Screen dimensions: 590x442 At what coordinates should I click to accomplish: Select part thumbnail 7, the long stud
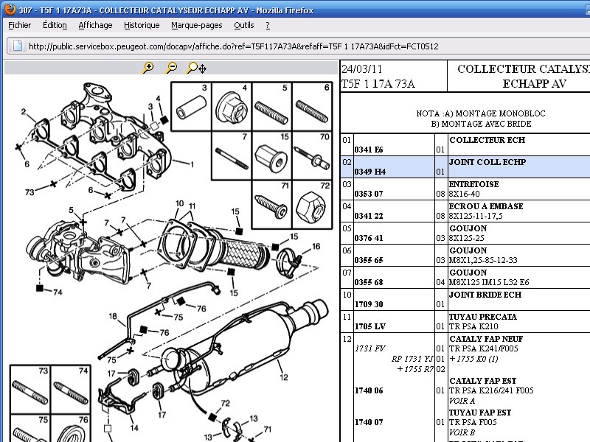[x=232, y=155]
